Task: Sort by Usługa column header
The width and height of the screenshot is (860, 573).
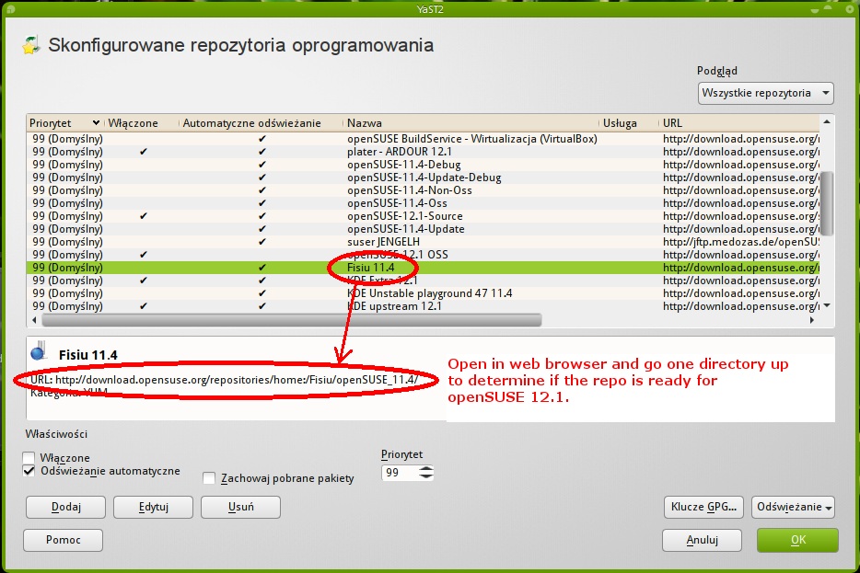Action: (629, 123)
